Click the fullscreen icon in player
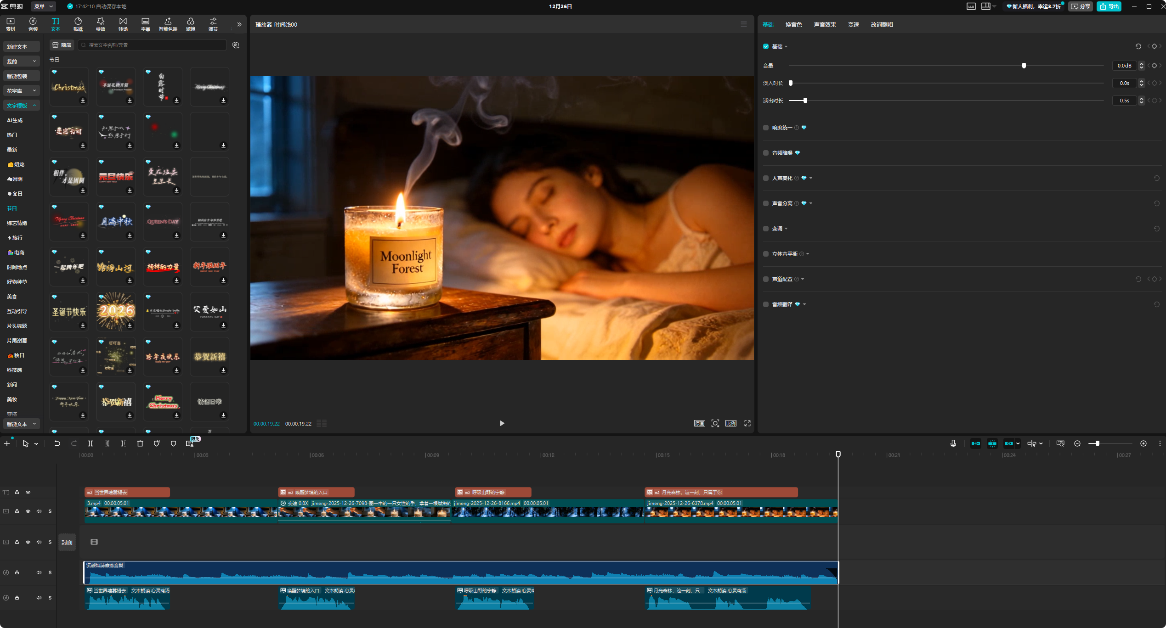The height and width of the screenshot is (628, 1166). [x=747, y=423]
